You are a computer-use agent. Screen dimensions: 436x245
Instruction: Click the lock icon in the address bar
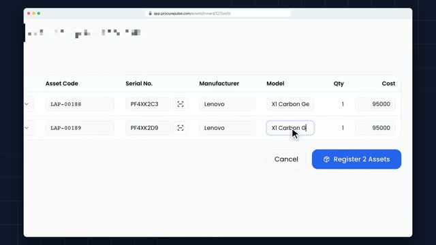click(x=150, y=14)
